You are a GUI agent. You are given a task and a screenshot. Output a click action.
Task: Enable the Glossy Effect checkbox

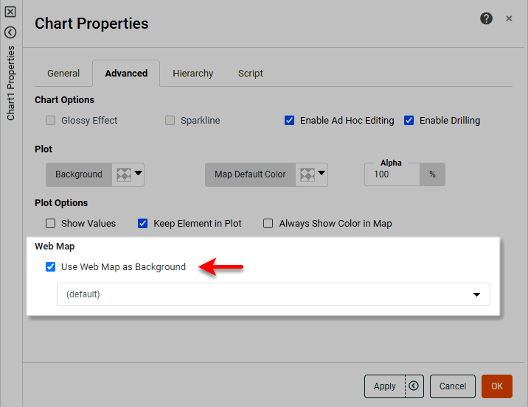click(x=51, y=121)
